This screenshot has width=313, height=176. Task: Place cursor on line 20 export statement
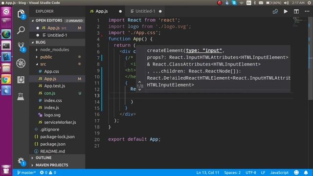tap(134, 139)
